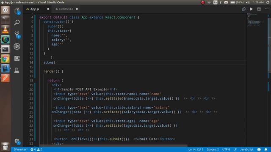Click the minimap code overview

256,19
